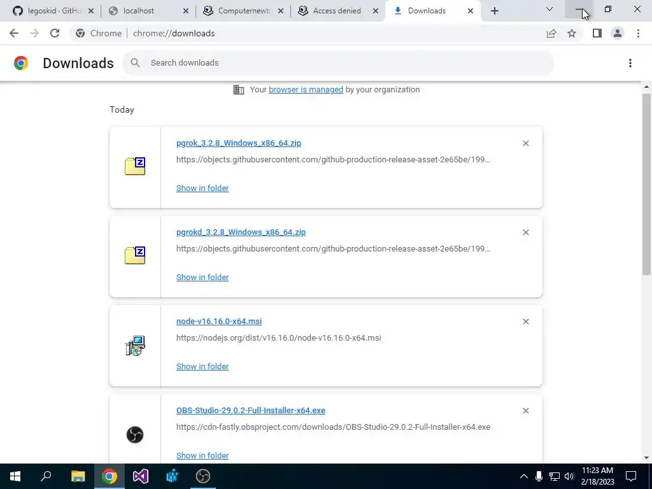The height and width of the screenshot is (489, 652).
Task: Click the address bar chrome://downloads
Action: pyautogui.click(x=174, y=33)
